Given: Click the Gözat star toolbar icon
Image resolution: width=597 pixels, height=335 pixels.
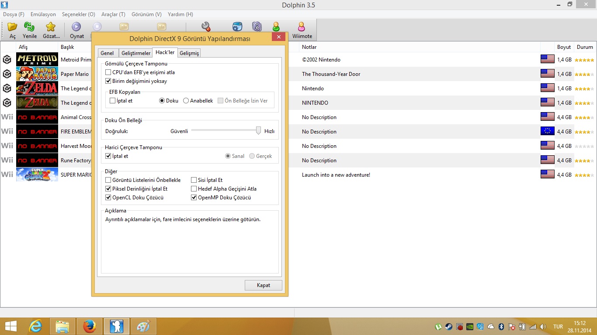Looking at the screenshot, I should point(51,27).
